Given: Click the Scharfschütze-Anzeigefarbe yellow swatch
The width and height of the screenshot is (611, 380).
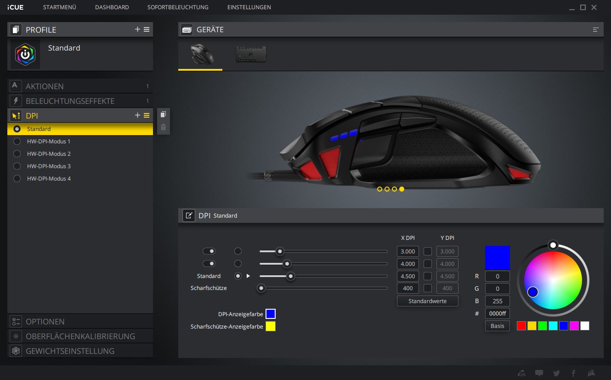Looking at the screenshot, I should [271, 326].
